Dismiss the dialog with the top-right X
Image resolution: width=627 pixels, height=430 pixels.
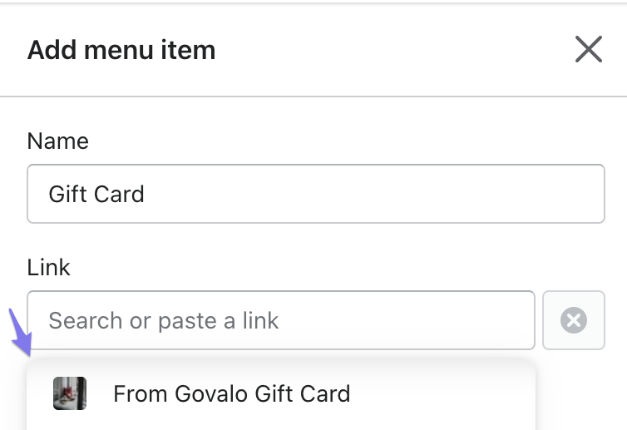click(588, 50)
